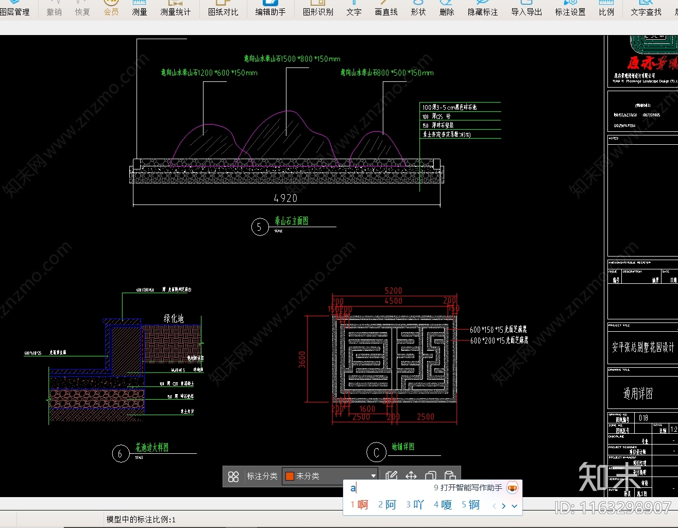Go to next candidate page arrow
The height and width of the screenshot is (528, 678).
pos(504,506)
